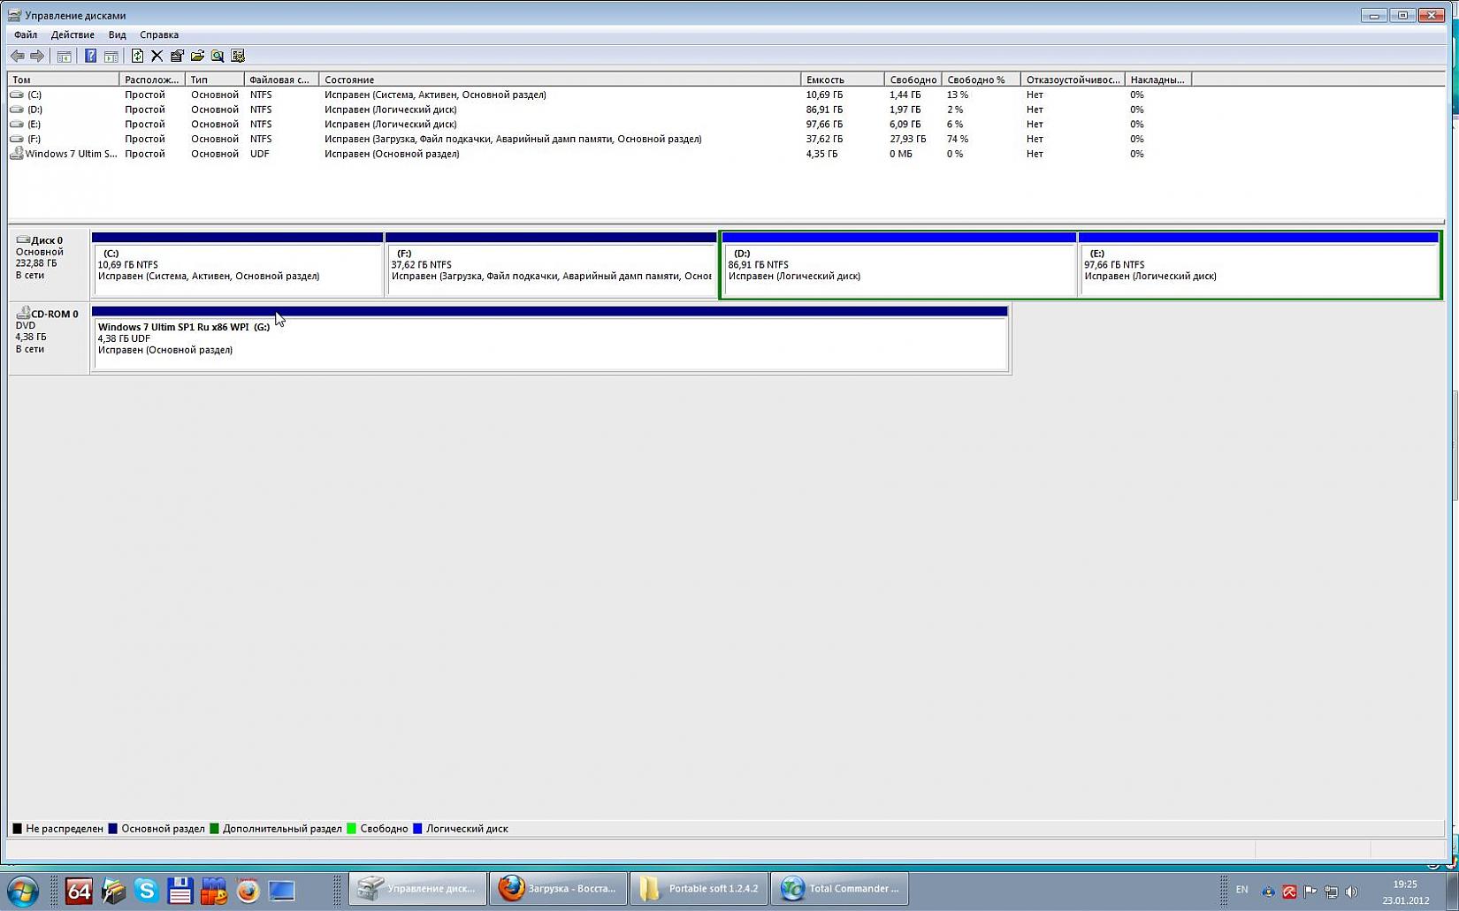Click the EN language indicator
Image resolution: width=1459 pixels, height=911 pixels.
click(x=1242, y=890)
